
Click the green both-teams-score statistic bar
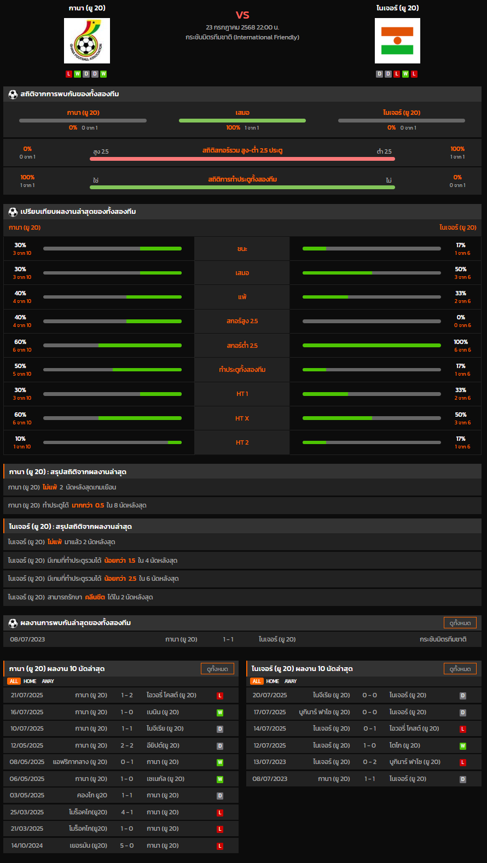click(242, 188)
